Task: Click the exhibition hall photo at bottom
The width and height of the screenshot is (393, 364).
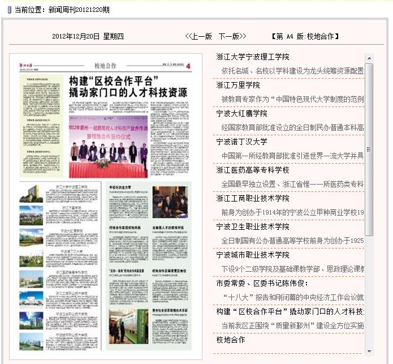Action: click(128, 327)
